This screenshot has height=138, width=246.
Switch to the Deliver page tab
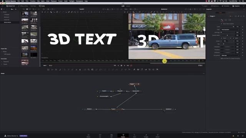coord(158,136)
